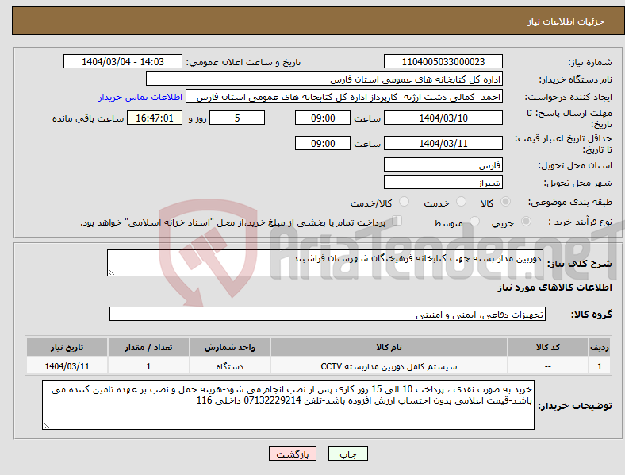The width and height of the screenshot is (625, 475).
Task: Click the شهر محل تحویل field شیراز
Action: tap(443, 182)
